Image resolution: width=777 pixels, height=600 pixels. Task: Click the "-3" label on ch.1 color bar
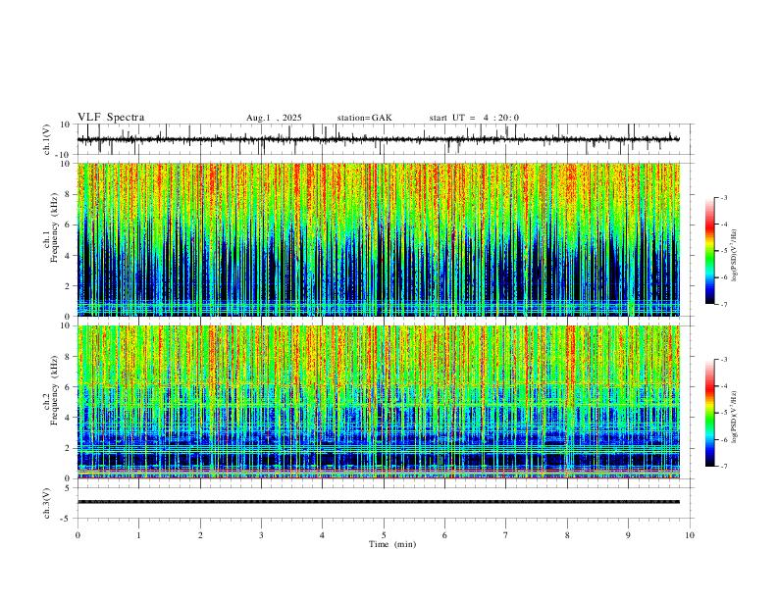(x=724, y=197)
